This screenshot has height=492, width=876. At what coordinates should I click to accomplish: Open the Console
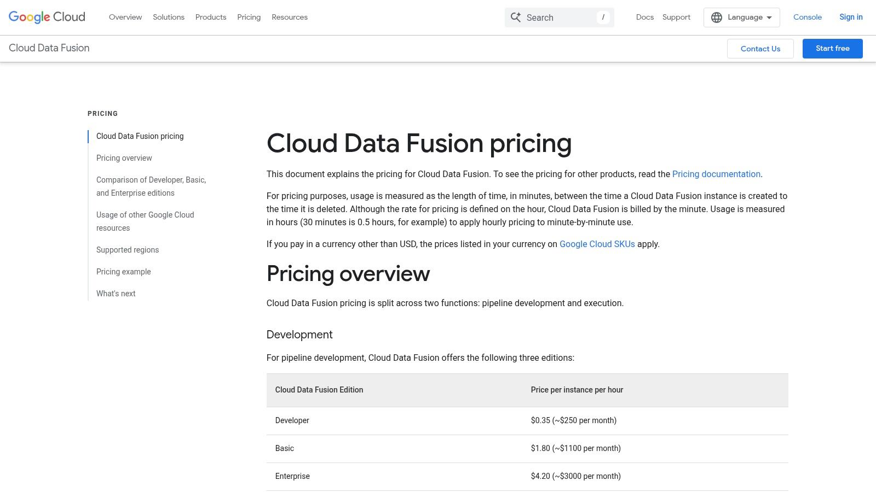click(x=807, y=17)
